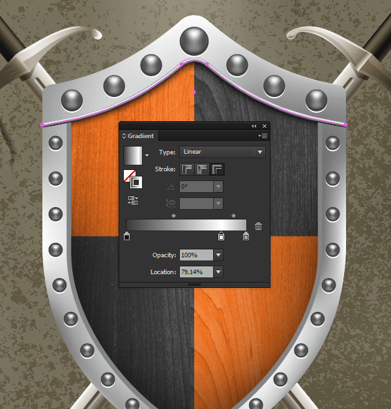Screen dimensions: 391x409
Task: Select the black gradient stop at left
Action: [126, 236]
